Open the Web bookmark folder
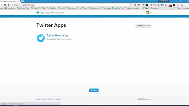Viewport: 189px width, 106px height. 42,8
